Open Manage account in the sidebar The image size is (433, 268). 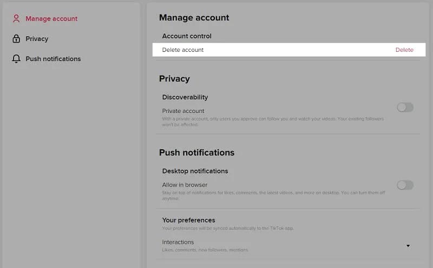(x=51, y=18)
